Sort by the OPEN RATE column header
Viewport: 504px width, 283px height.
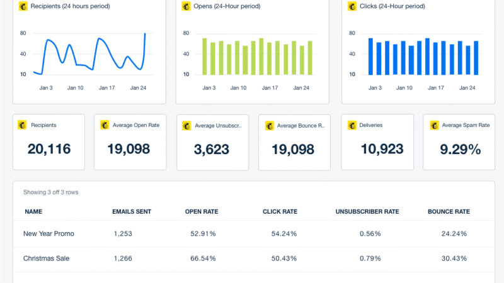(x=202, y=212)
